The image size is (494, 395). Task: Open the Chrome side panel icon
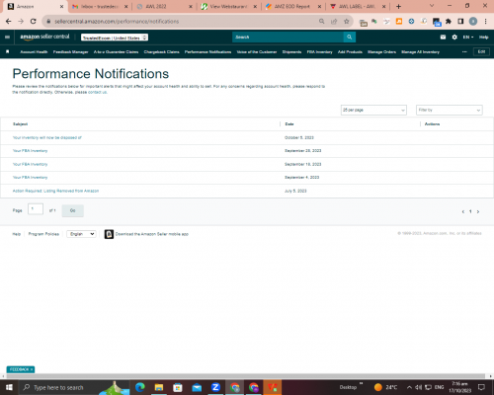[x=460, y=22]
